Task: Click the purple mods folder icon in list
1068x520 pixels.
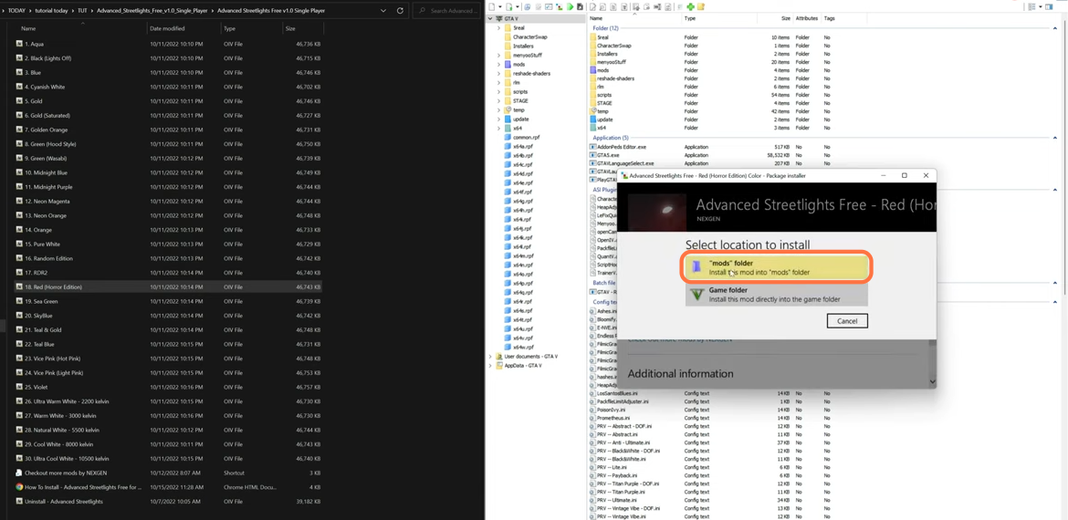Action: coord(592,70)
